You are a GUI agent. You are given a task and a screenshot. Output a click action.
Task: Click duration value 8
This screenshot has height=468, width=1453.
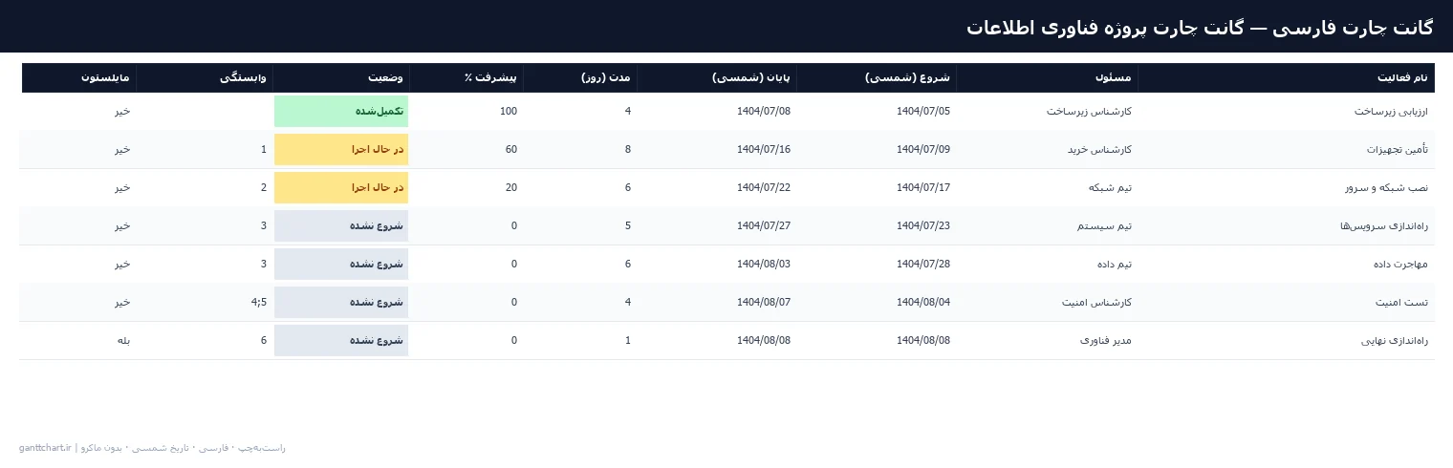tap(628, 150)
